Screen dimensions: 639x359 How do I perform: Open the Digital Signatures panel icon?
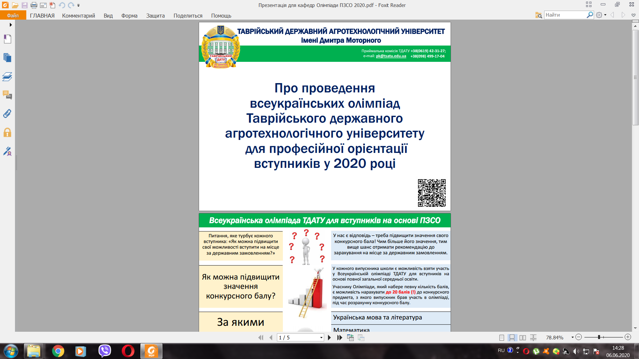pyautogui.click(x=7, y=152)
